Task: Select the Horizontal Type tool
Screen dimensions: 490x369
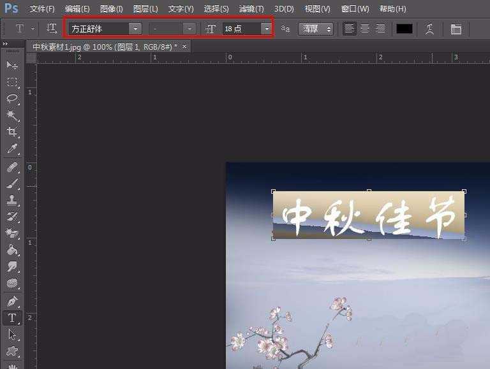Action: 12,317
